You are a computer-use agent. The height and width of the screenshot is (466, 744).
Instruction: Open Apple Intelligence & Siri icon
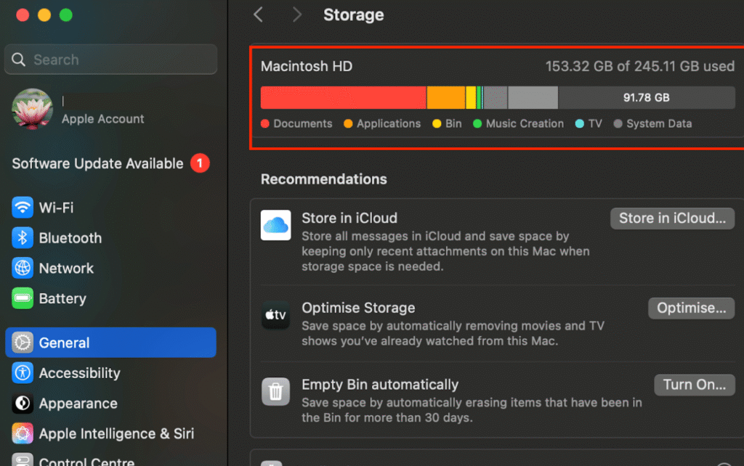click(23, 433)
